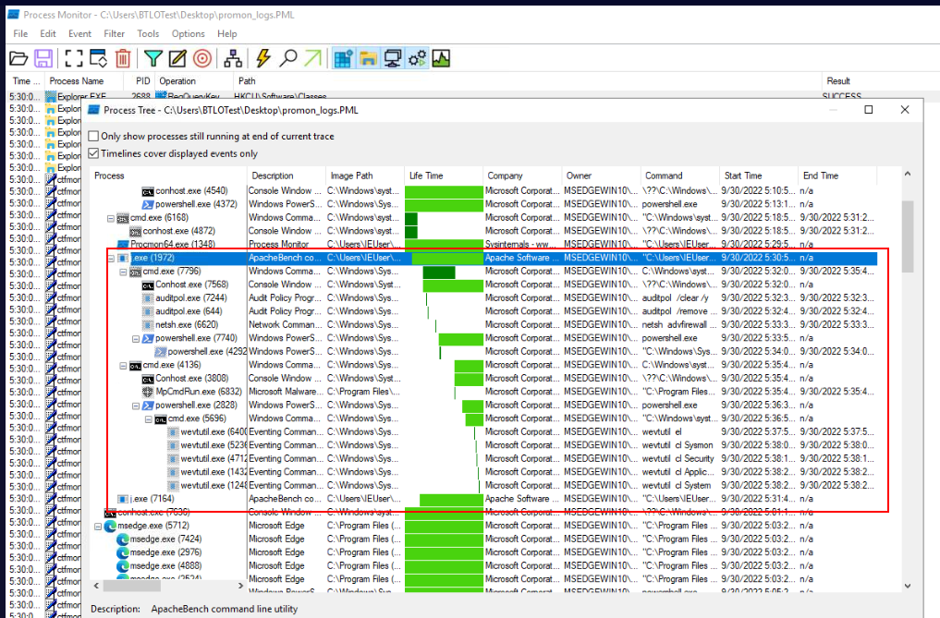This screenshot has height=618, width=940.
Task: Click the lightning bolt toolbar icon
Action: click(x=263, y=59)
